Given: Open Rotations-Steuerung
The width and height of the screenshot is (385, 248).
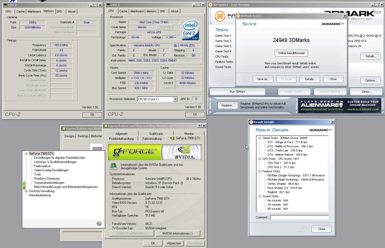Looking at the screenshot, I should 47,178.
